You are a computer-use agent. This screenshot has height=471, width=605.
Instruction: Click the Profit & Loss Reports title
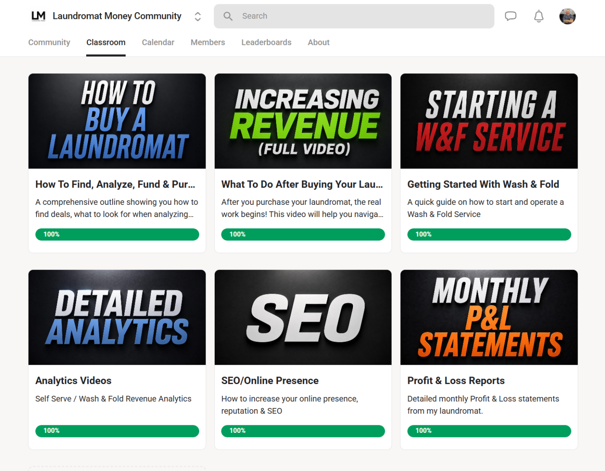click(456, 381)
